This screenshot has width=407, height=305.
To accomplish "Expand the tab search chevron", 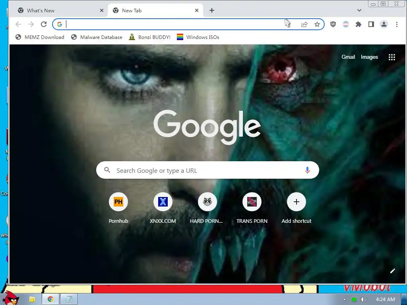I will point(359,10).
